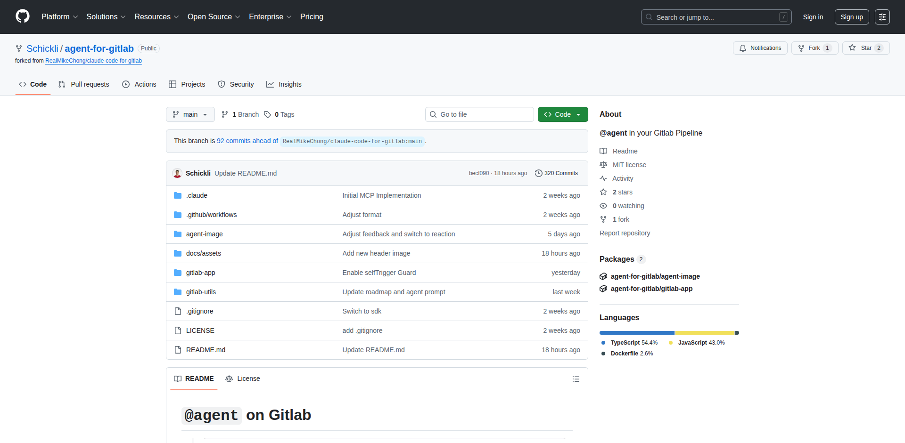Open the command palette icon next to Sign up
905x443 pixels.
click(882, 17)
